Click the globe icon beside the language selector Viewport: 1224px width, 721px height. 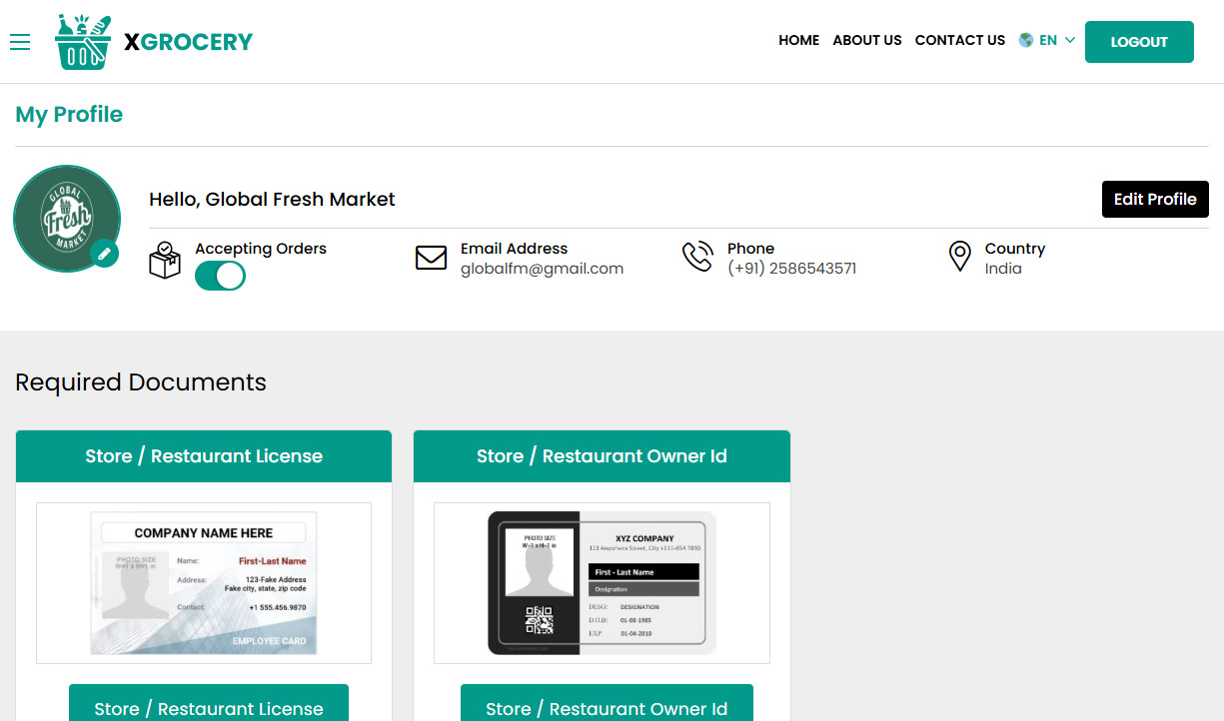[1025, 40]
